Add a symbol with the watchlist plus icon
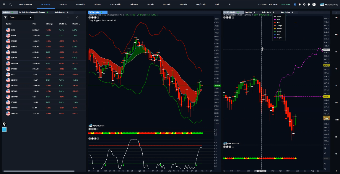The height and width of the screenshot is (174, 340). pos(68,17)
